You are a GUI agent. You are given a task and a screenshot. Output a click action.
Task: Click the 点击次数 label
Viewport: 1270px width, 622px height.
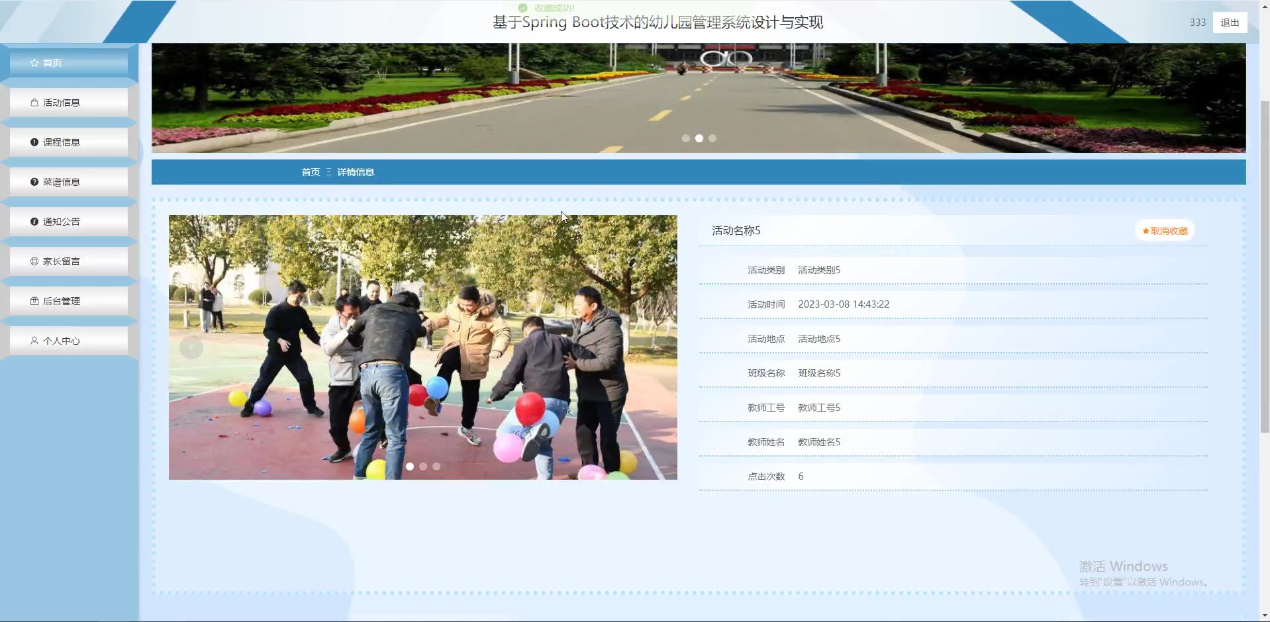tap(766, 476)
